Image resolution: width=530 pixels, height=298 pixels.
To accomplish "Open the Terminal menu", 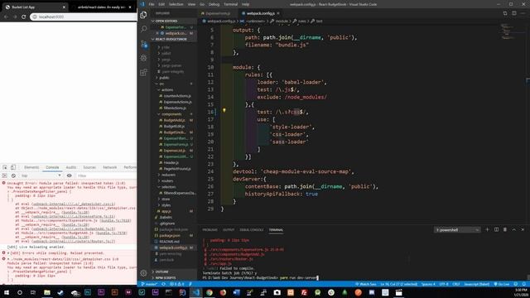I will 230,4.
